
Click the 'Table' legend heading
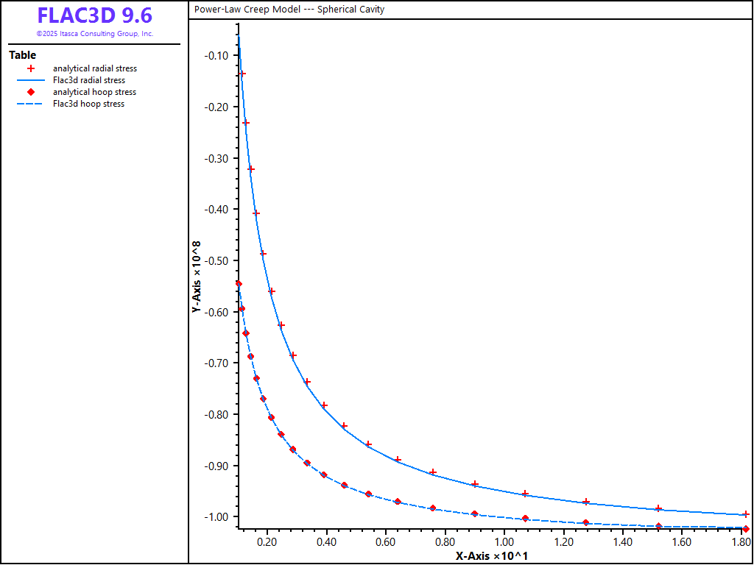click(x=22, y=55)
